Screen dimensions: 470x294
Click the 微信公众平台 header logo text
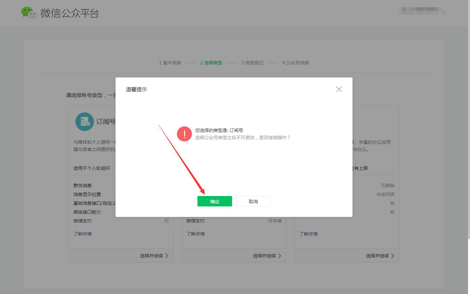tap(68, 13)
